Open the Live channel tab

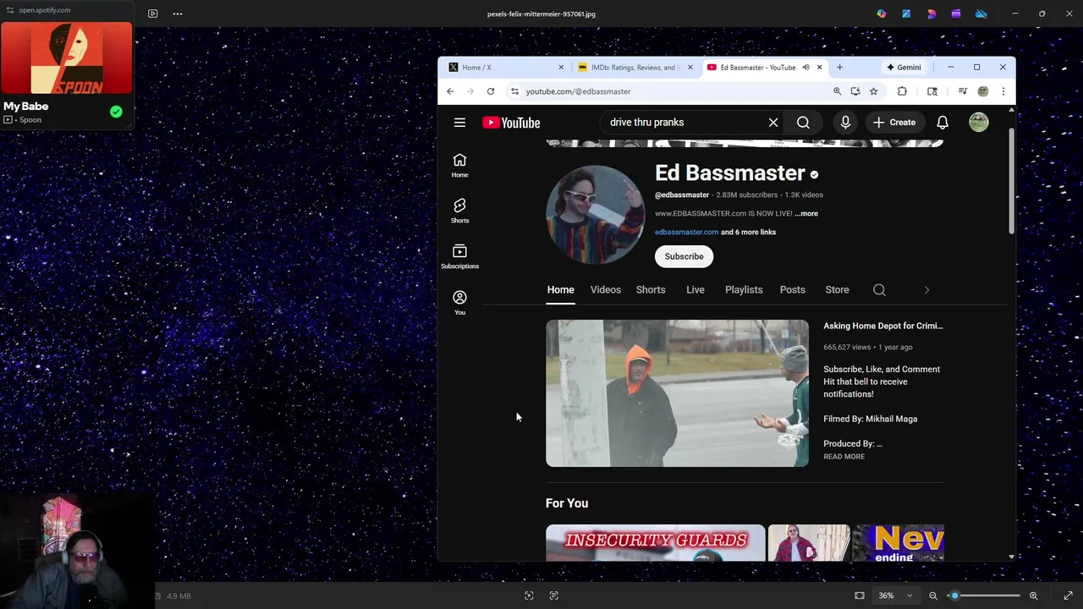[695, 290]
